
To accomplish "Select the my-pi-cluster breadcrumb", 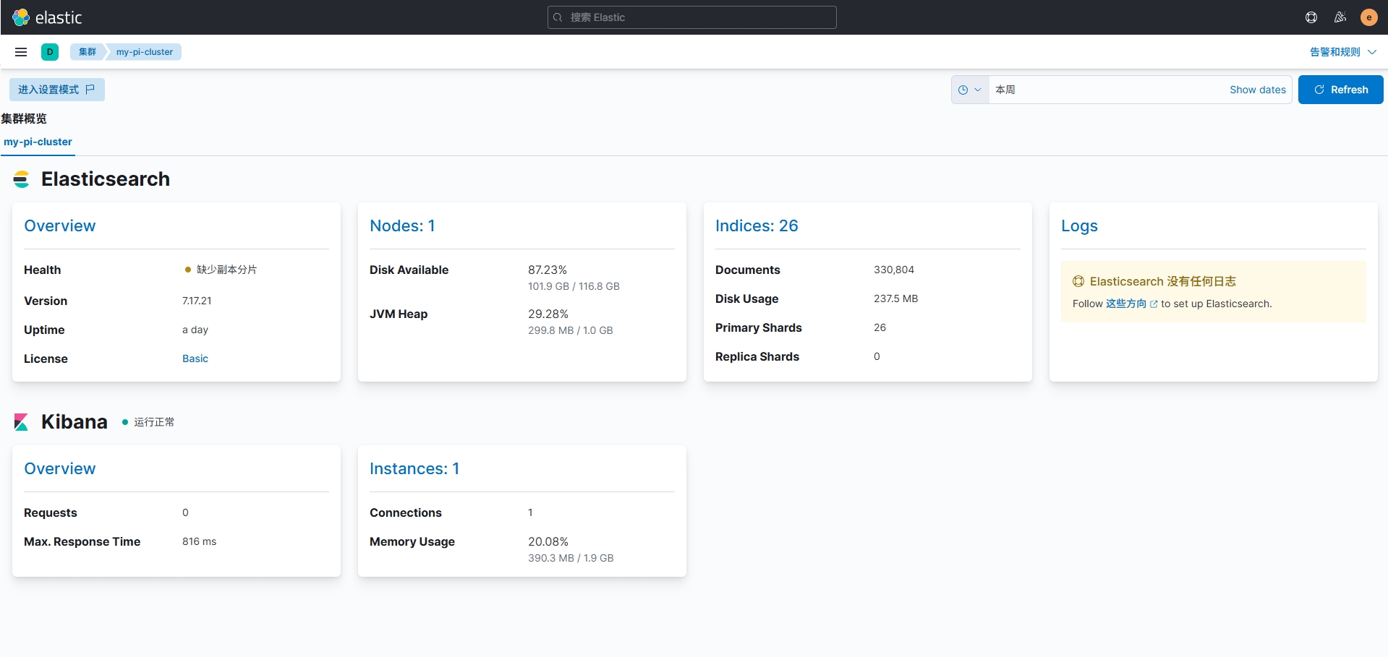I will (144, 51).
